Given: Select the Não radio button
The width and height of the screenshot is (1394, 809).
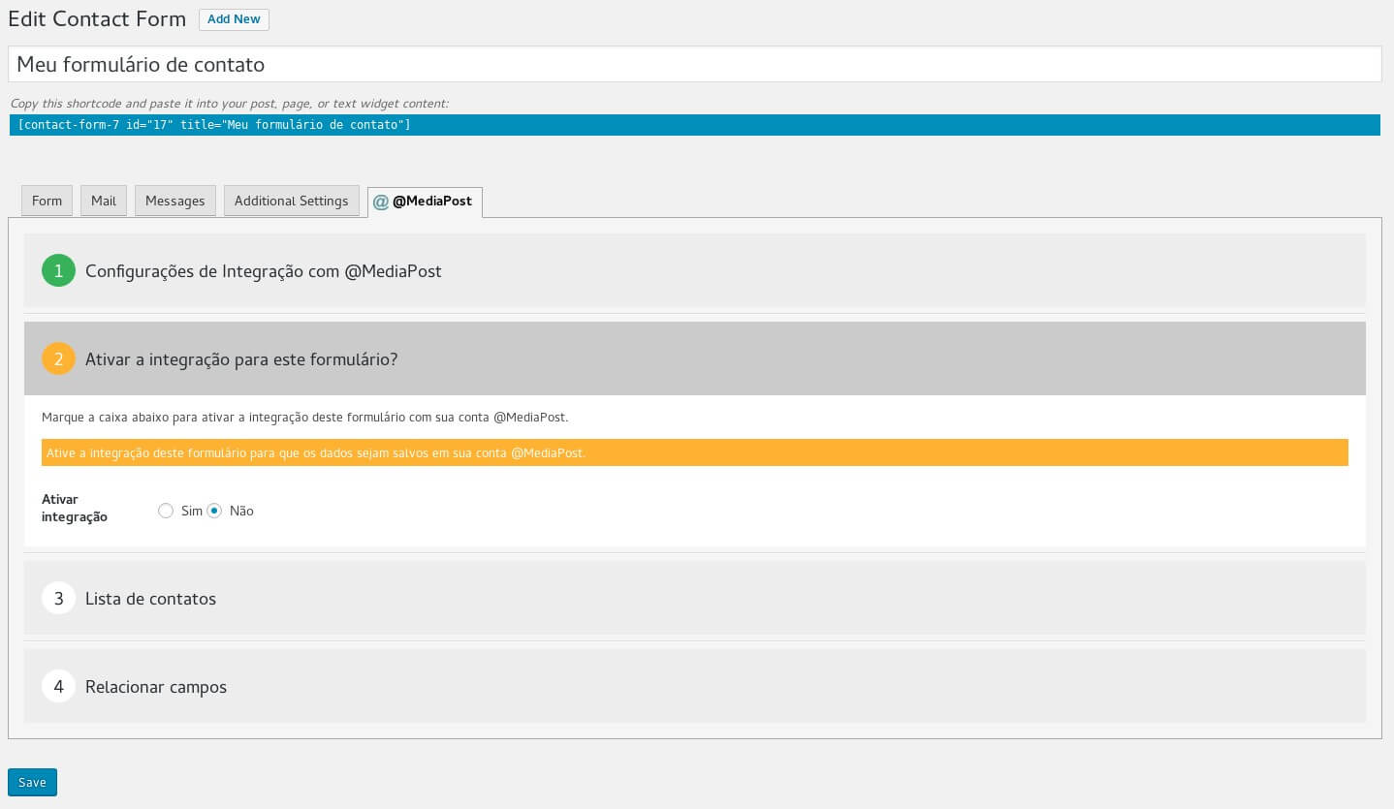Looking at the screenshot, I should point(214,511).
